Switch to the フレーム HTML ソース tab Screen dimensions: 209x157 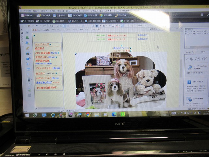tap(80, 30)
